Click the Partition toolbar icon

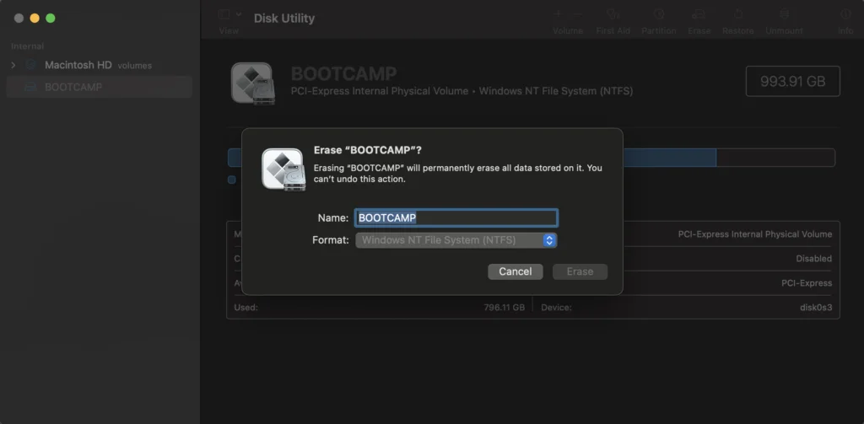[x=658, y=14]
